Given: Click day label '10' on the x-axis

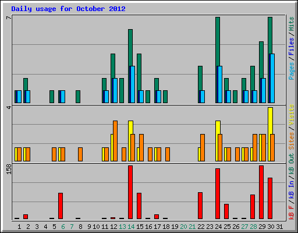Looking at the screenshot, I should 96,227.
